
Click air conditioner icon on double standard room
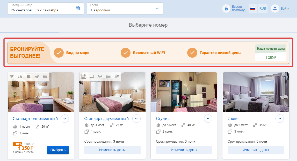click(100, 76)
